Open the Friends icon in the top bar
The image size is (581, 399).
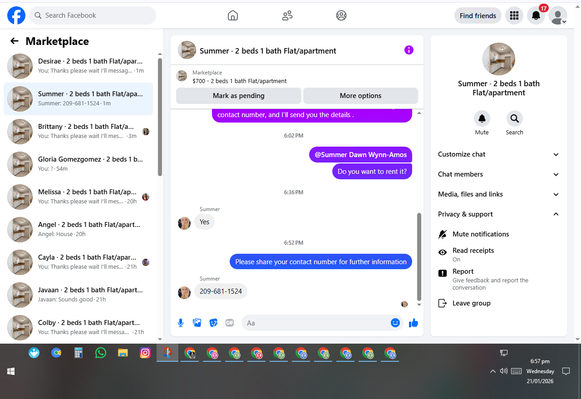287,15
